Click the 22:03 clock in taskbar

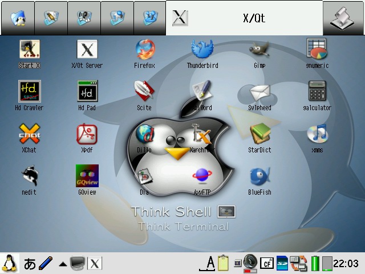pyautogui.click(x=347, y=263)
